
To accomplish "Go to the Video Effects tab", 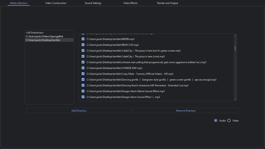I will click(130, 3).
